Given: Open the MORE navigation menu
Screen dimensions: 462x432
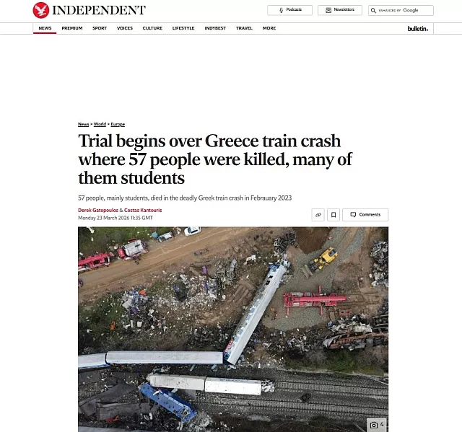Looking at the screenshot, I should (x=269, y=28).
